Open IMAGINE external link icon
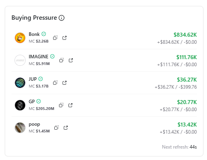The height and width of the screenshot is (160, 207). click(x=71, y=60)
